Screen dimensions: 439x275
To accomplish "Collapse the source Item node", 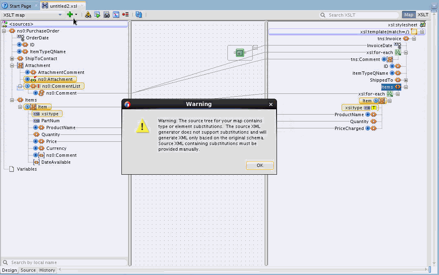I will click(x=20, y=107).
